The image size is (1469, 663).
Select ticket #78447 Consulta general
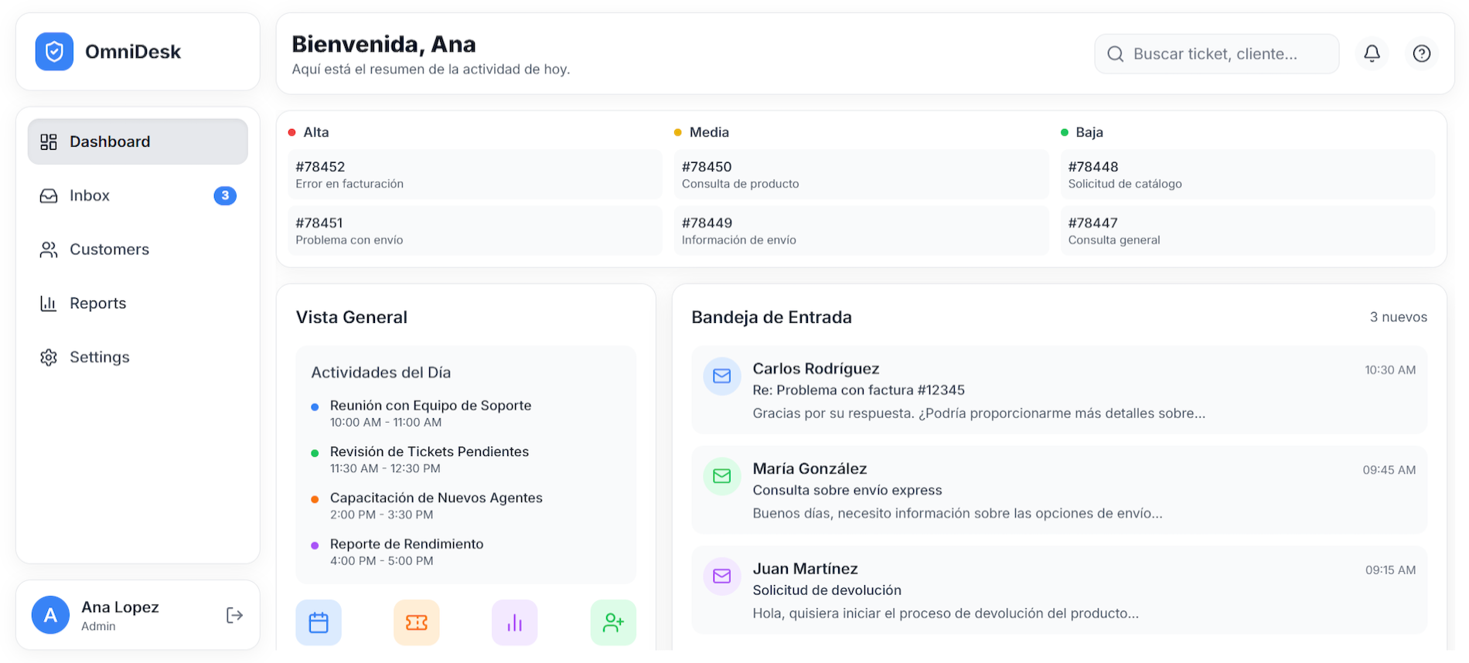(x=1246, y=231)
